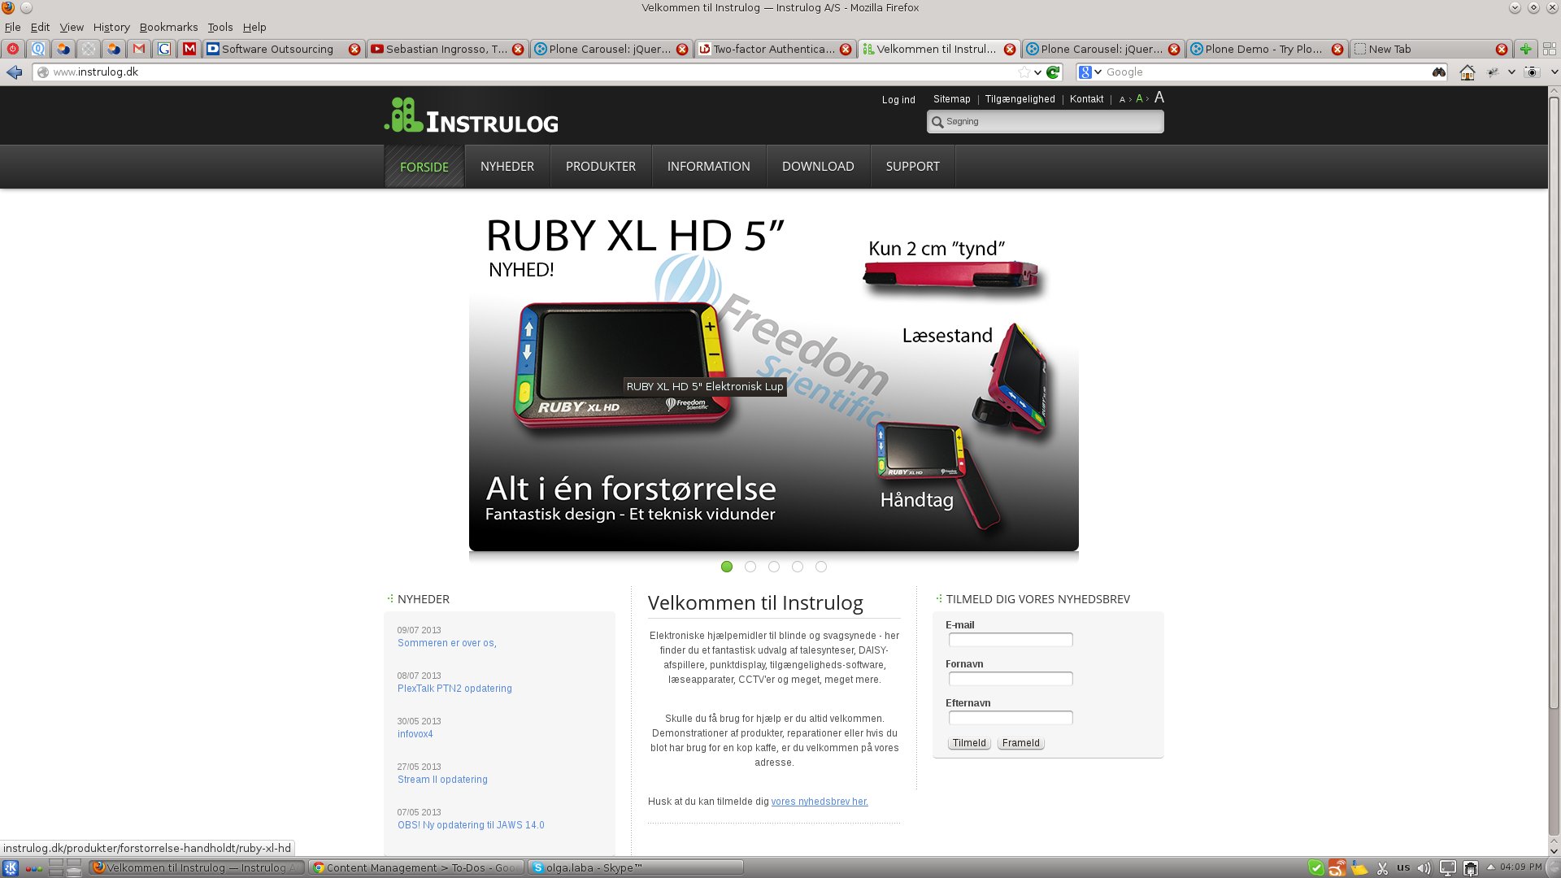The height and width of the screenshot is (878, 1561).
Task: Go back using the blue arrow
Action: point(14,72)
